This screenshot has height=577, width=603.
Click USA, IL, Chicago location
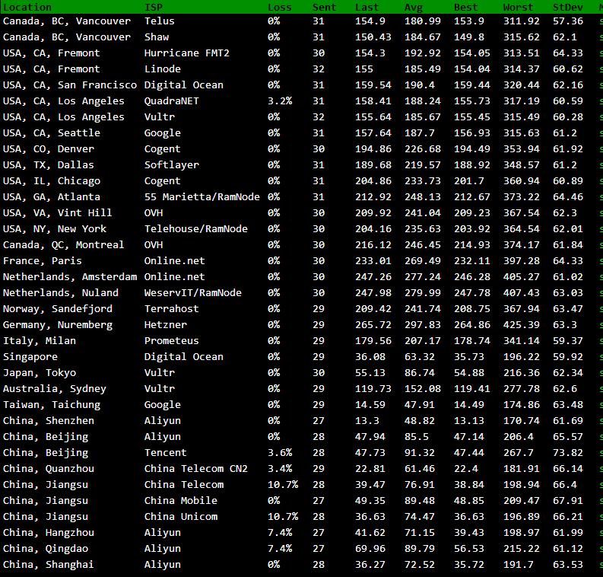coord(51,180)
